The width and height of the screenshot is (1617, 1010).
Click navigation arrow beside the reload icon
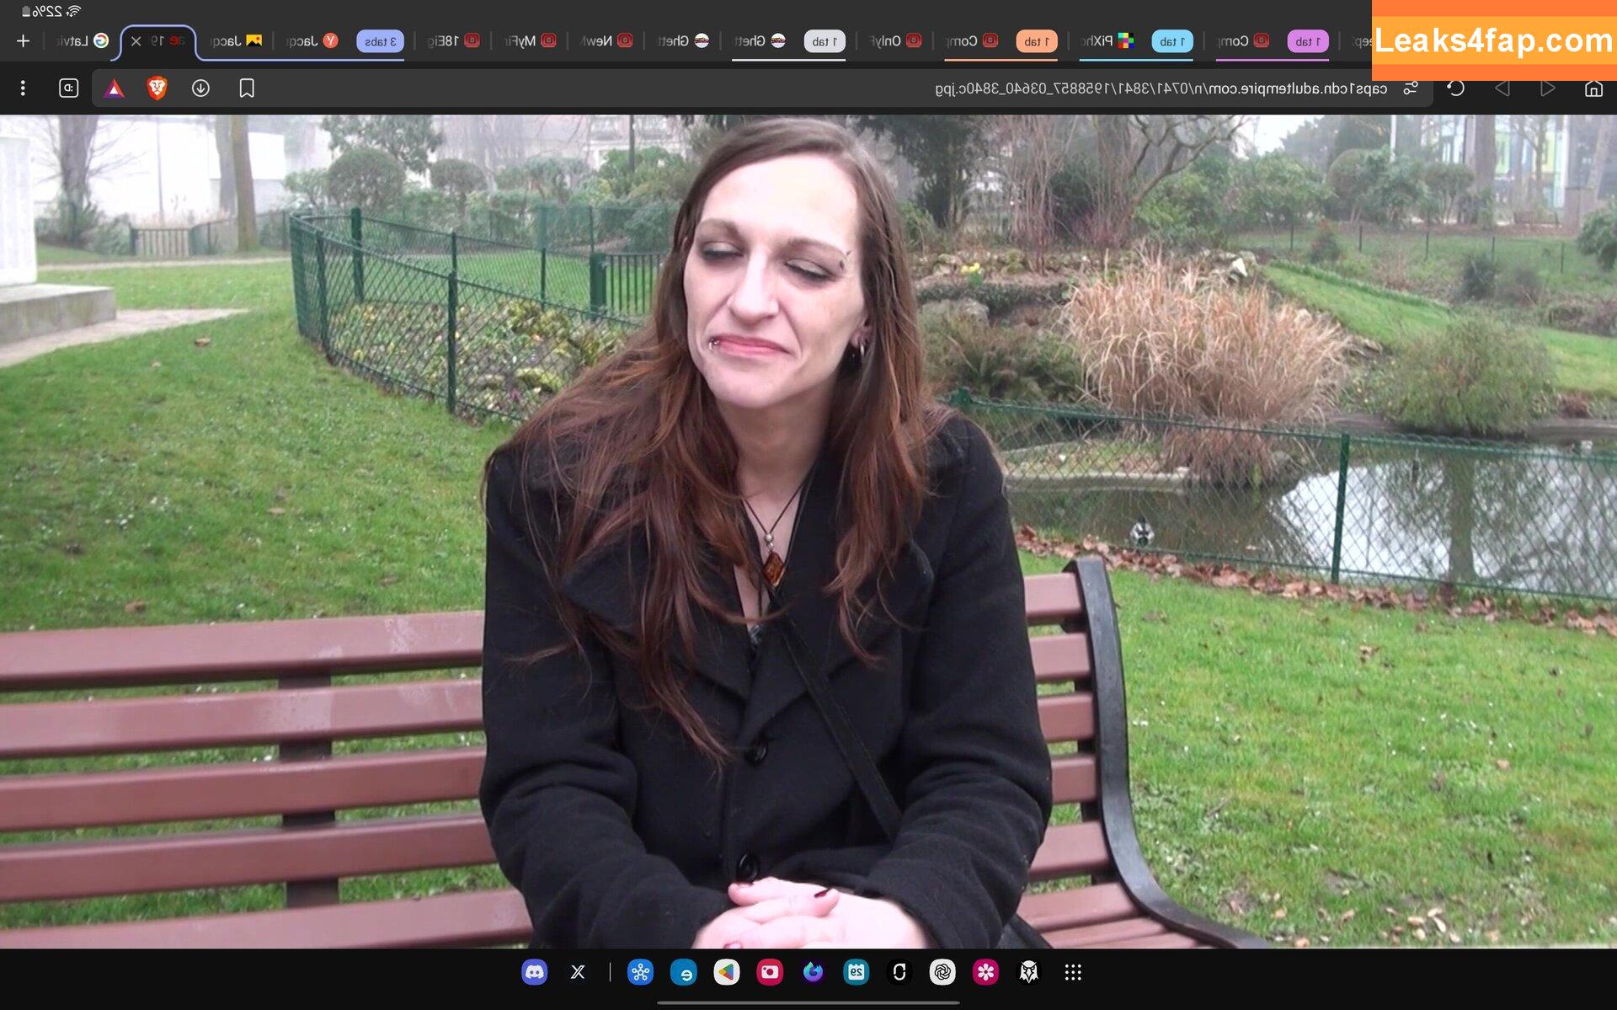pos(1502,88)
